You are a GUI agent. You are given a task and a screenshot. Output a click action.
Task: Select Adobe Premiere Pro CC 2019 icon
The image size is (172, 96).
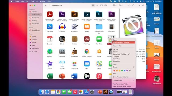(112, 14)
